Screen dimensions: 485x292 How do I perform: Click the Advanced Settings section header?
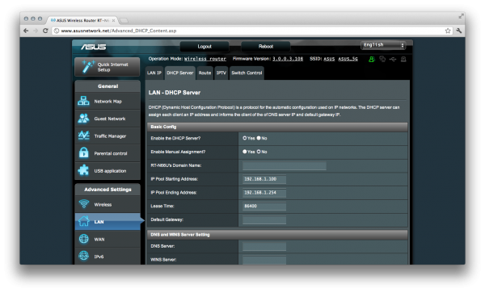tap(108, 190)
